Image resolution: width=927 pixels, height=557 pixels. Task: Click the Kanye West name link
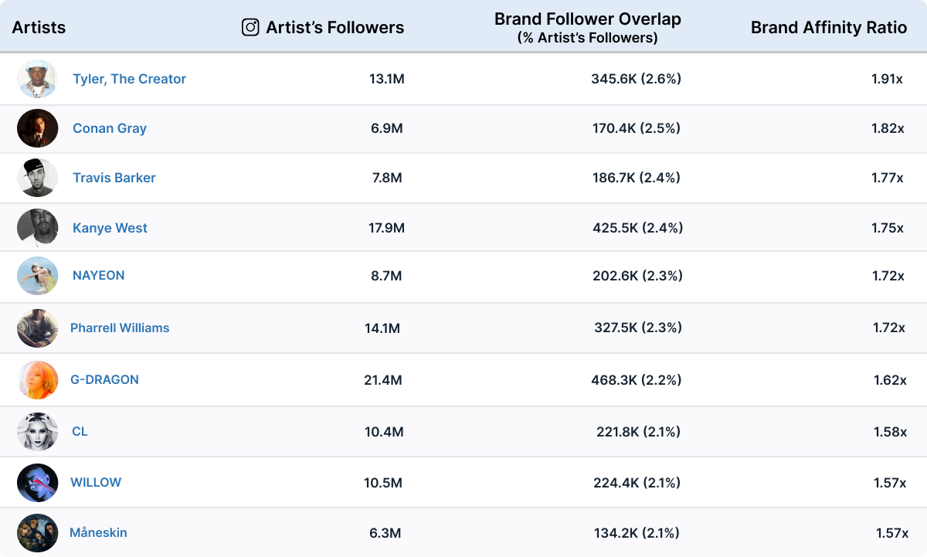(x=110, y=228)
